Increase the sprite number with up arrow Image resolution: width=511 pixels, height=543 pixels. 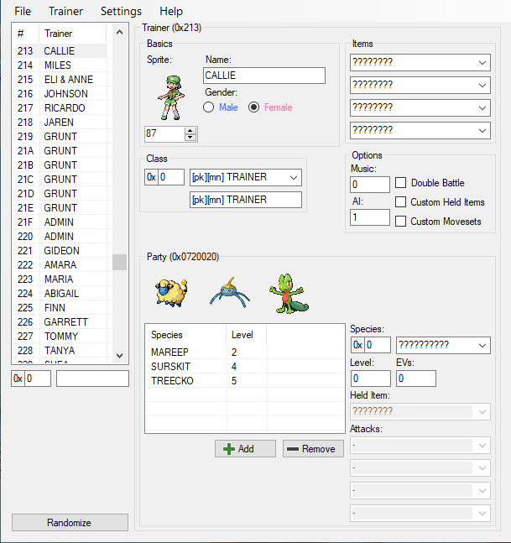click(x=190, y=131)
